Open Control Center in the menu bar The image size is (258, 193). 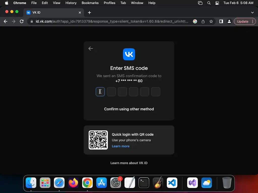click(x=217, y=3)
